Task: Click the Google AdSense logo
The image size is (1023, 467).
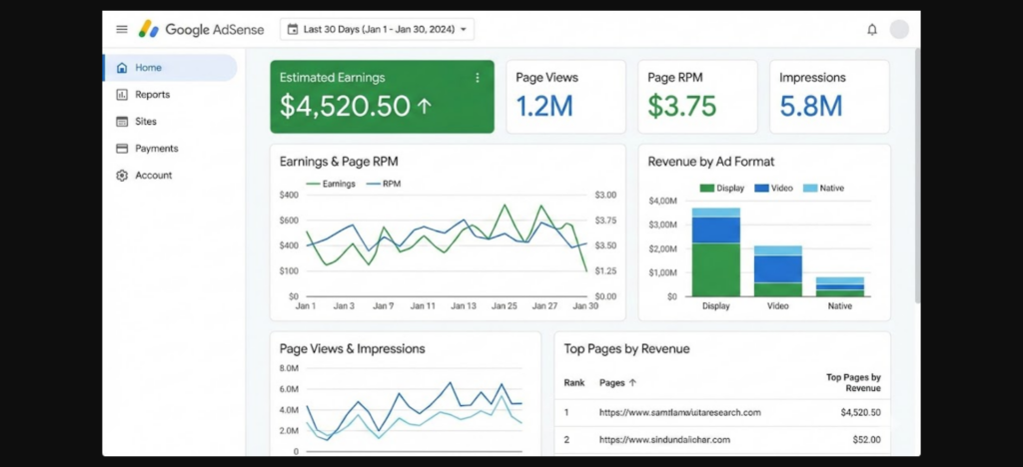Action: (201, 29)
